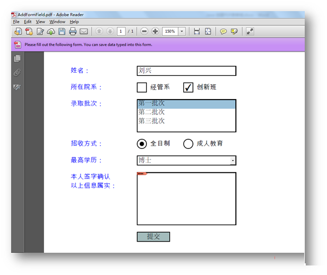Click the red signature tag marker

142,174
